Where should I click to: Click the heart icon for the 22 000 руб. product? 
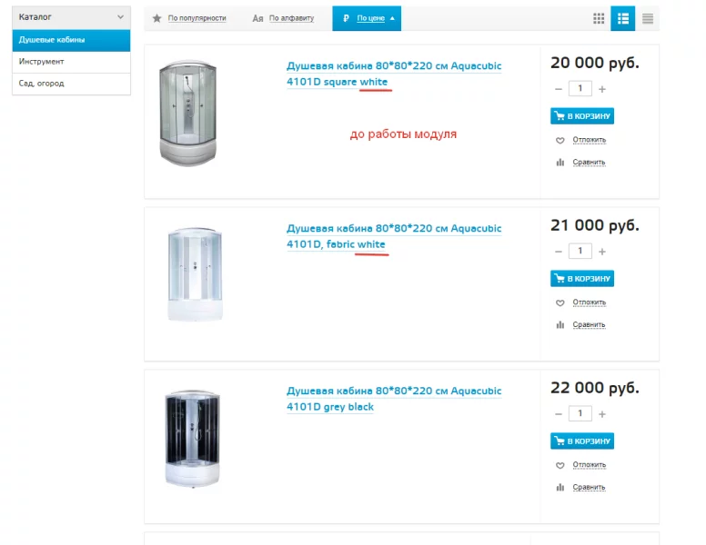pos(560,464)
